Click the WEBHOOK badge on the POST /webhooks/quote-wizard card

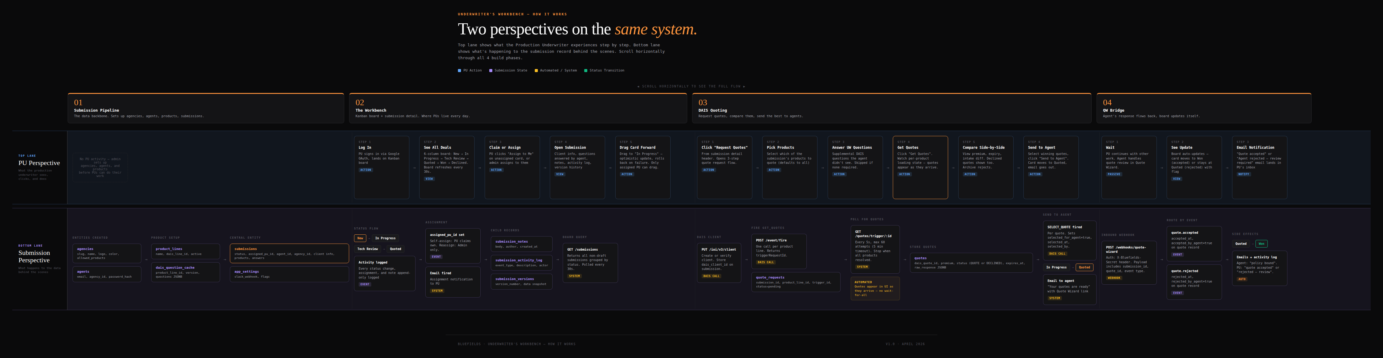pyautogui.click(x=1114, y=278)
